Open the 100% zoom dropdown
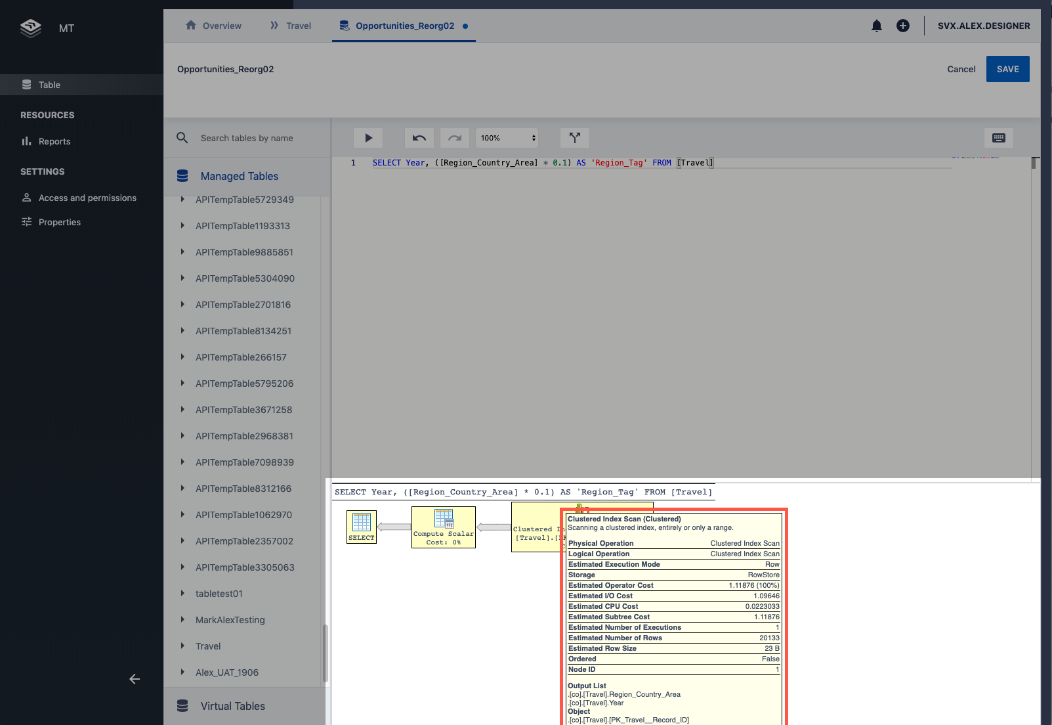This screenshot has width=1052, height=725. [507, 138]
